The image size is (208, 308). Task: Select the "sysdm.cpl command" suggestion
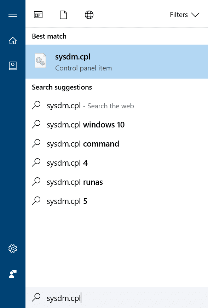point(117,144)
